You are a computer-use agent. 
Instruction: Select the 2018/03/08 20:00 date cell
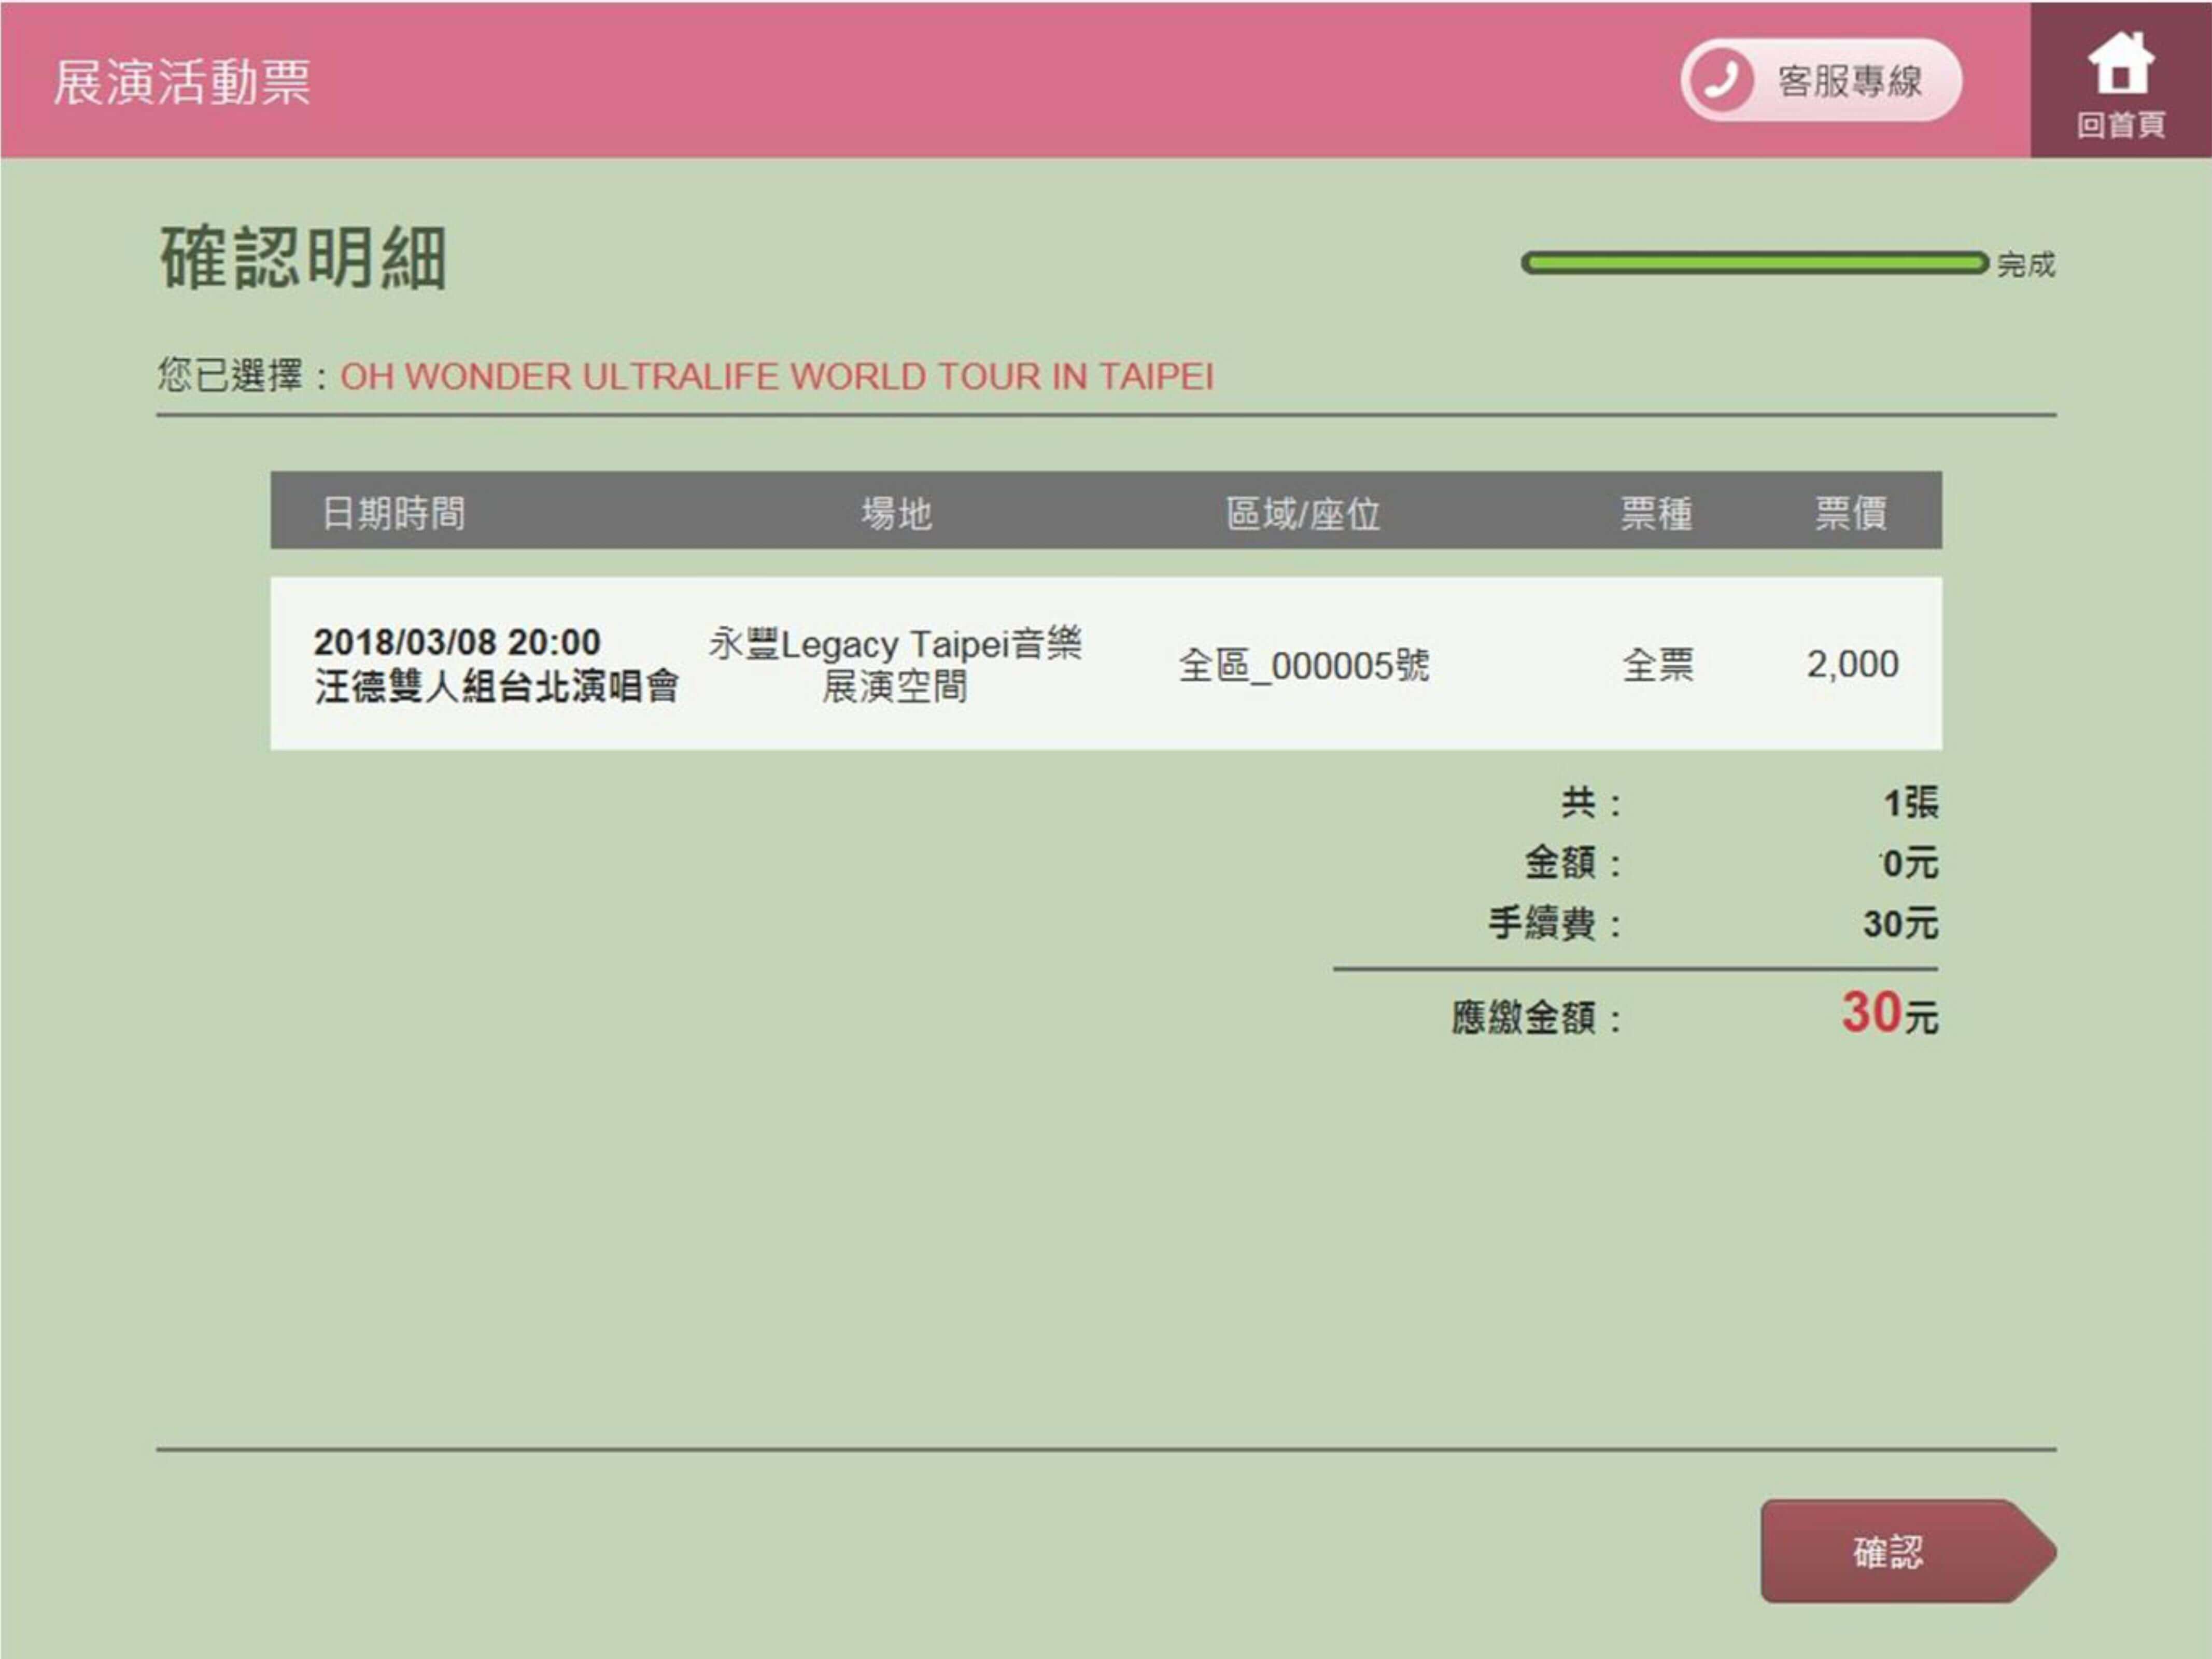point(457,642)
